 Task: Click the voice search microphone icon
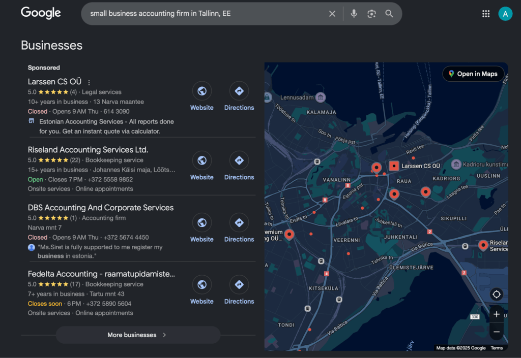point(354,14)
